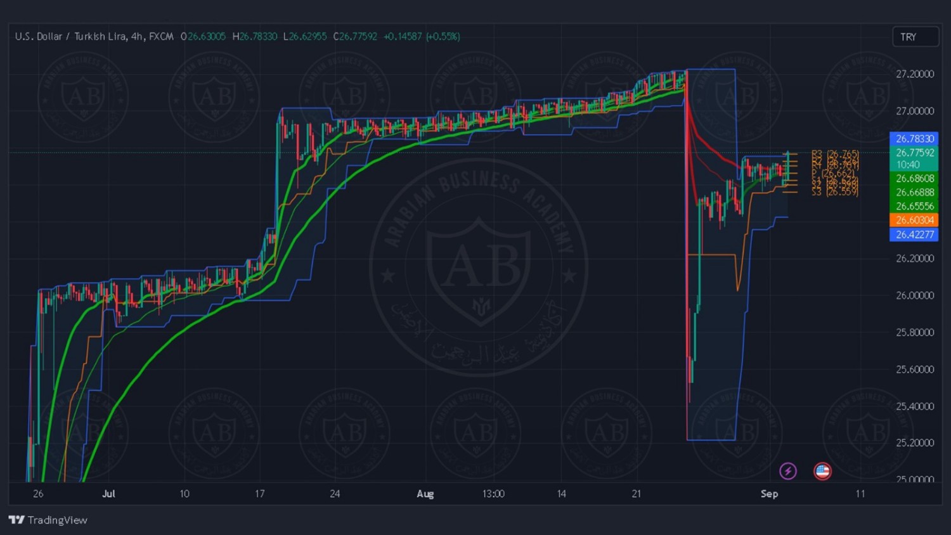Click the 11 date on time axis
This screenshot has height=535, width=951.
[x=860, y=494]
